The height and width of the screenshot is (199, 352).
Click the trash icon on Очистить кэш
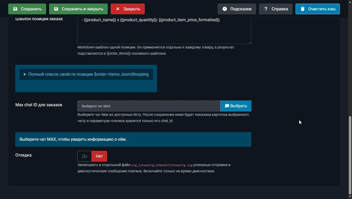[303, 9]
